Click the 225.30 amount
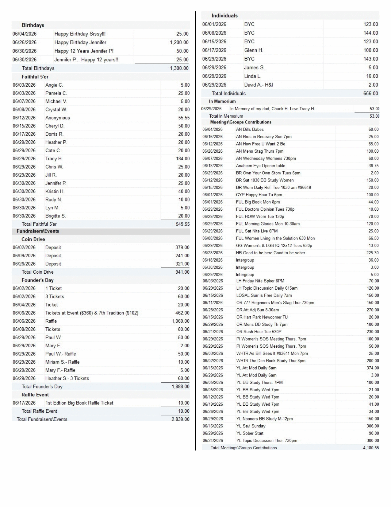 pyautogui.click(x=372, y=253)
